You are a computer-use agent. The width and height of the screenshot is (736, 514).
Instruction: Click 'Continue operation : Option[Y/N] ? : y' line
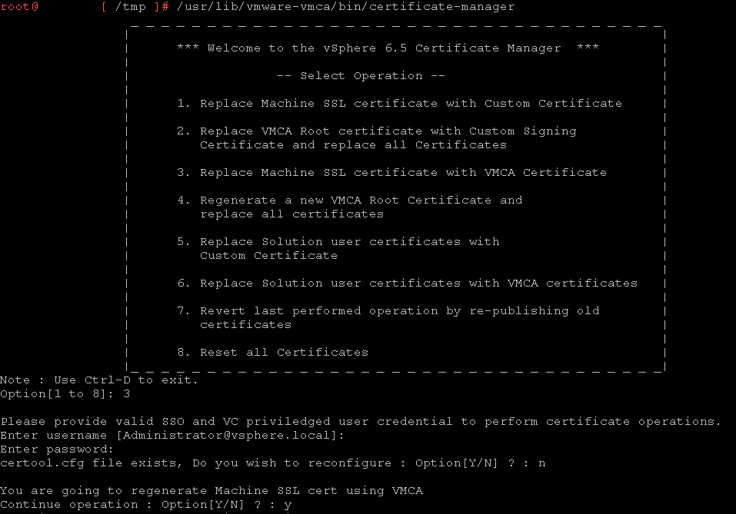(x=146, y=505)
